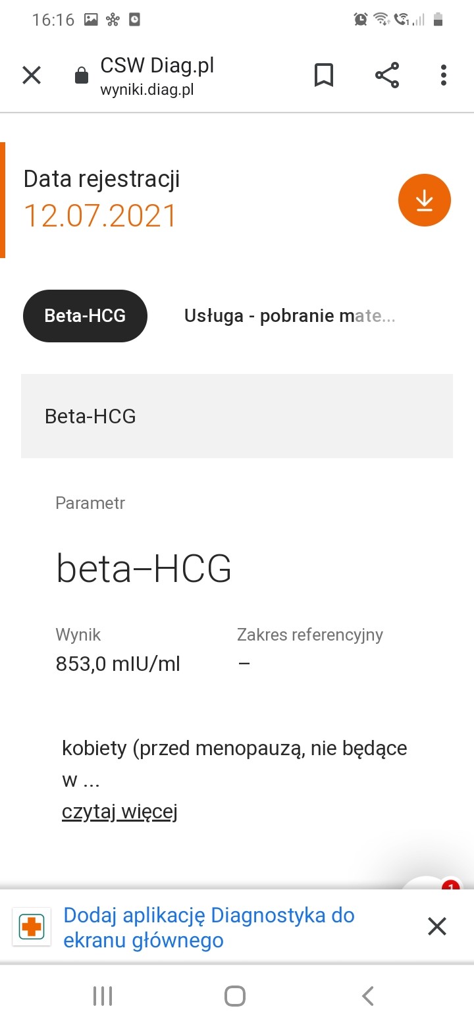Screen dimensions: 474x1027
Task: Close the browser custom tab
Action: click(x=32, y=76)
